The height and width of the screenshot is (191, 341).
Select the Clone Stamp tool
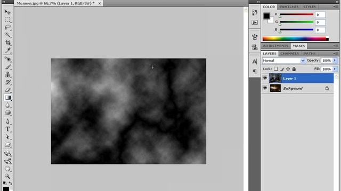[7, 75]
